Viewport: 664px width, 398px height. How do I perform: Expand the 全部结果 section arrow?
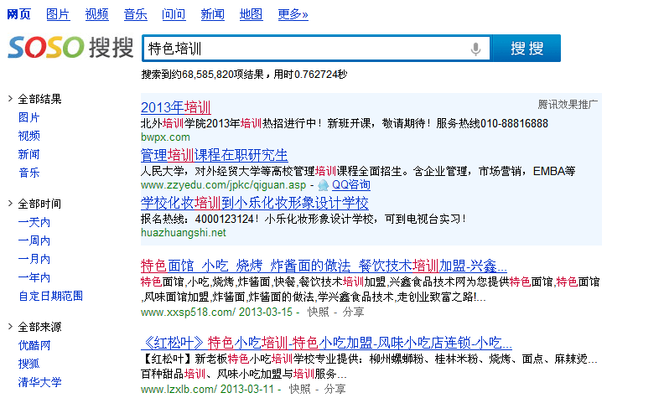click(x=10, y=99)
